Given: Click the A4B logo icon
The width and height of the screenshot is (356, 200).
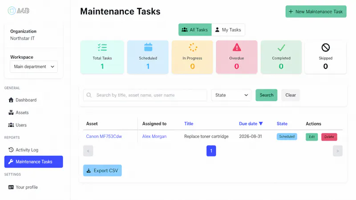Looking at the screenshot, I should 12,11.
